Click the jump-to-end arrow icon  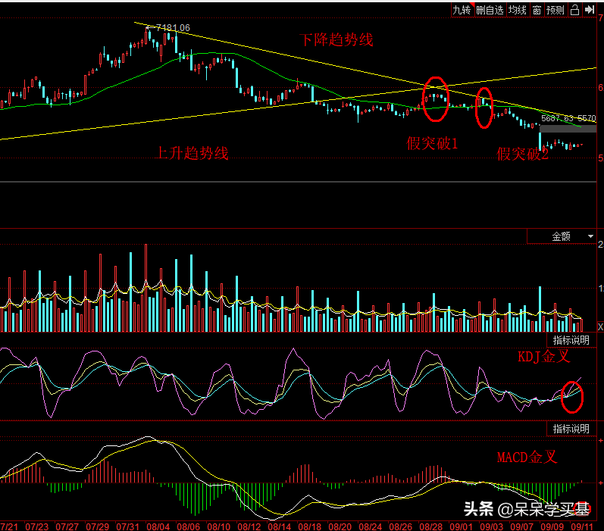click(589, 10)
